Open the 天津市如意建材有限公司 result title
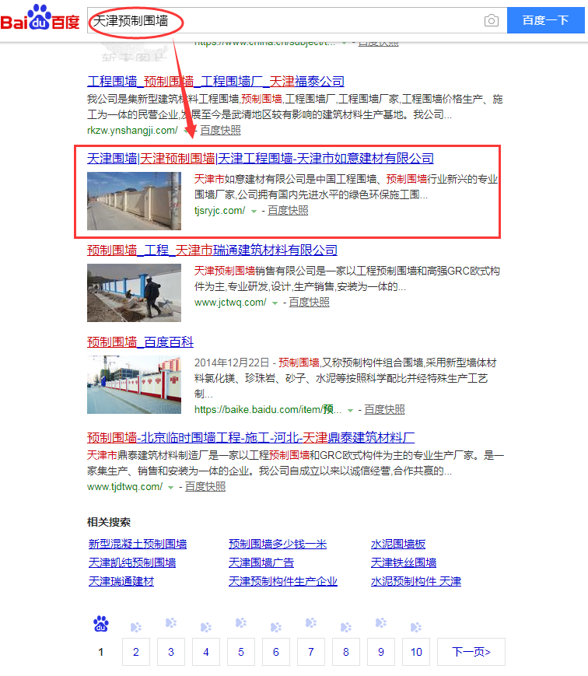The image size is (588, 676). pyautogui.click(x=261, y=158)
